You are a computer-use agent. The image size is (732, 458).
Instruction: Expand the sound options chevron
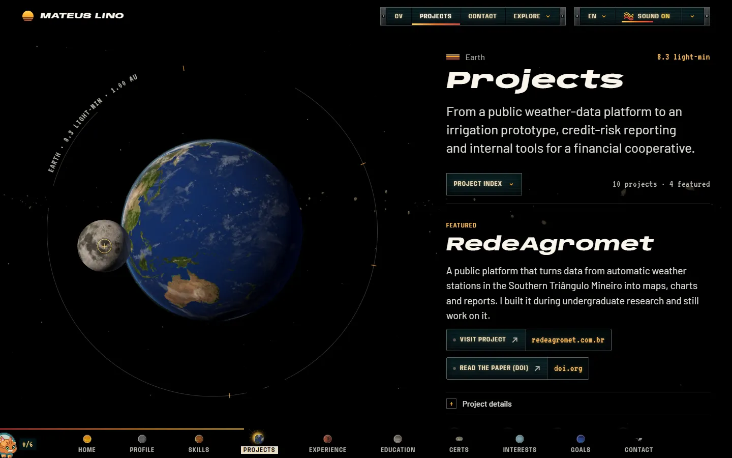pyautogui.click(x=692, y=16)
